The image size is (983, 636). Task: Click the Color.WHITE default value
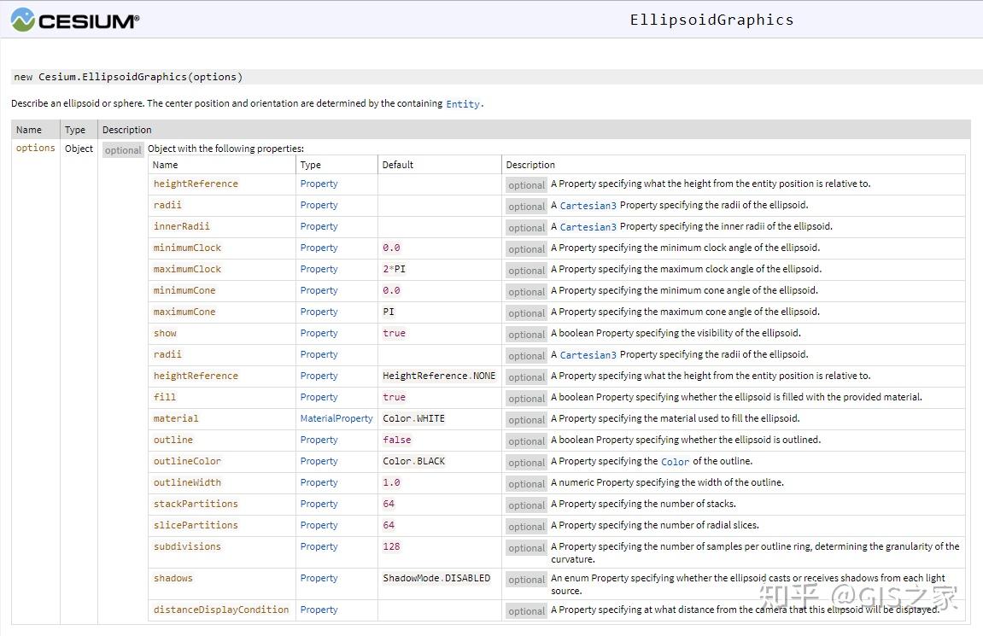(413, 418)
